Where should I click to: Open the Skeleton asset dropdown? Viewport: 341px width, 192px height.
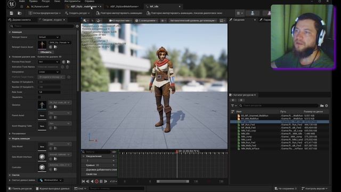pyautogui.click(x=60, y=102)
